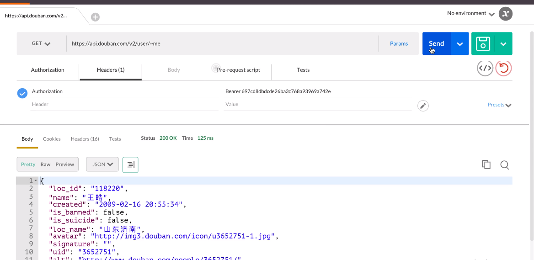The image size is (534, 260).
Task: Open the JSON format dropdown
Action: click(102, 164)
